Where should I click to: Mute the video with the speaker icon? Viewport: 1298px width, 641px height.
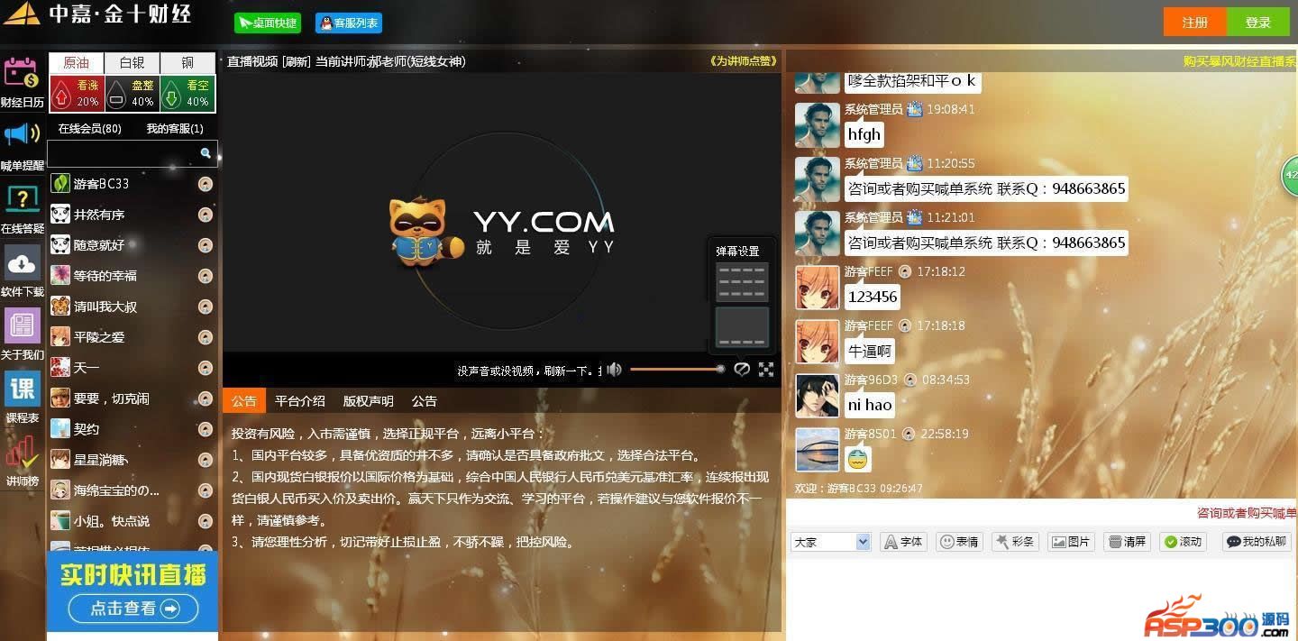[x=615, y=370]
